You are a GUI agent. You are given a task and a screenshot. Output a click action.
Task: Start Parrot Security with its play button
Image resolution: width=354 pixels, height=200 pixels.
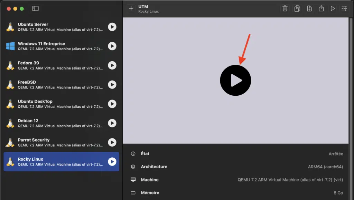112,143
